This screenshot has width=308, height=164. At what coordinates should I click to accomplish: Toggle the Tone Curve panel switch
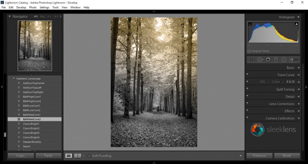point(247,74)
